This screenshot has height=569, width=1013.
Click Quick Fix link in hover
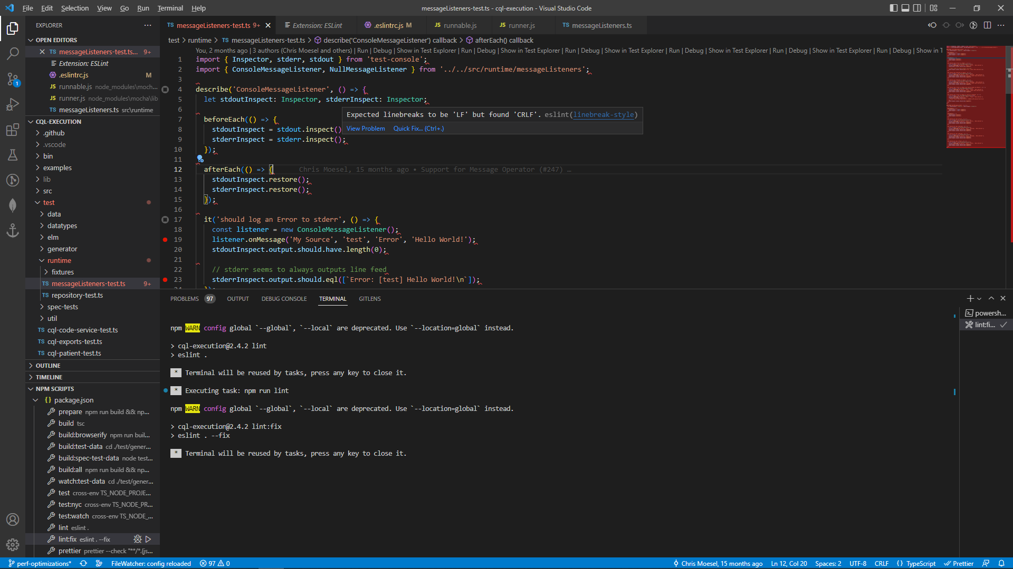[418, 129]
